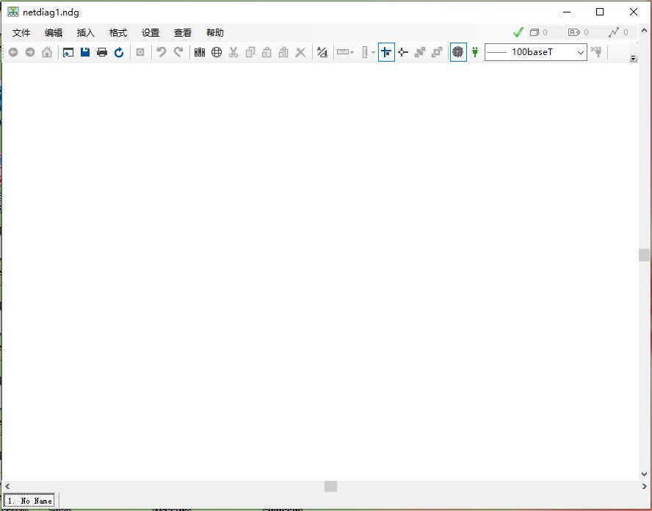
Task: Select the '1. No Name' page tab
Action: (30, 501)
